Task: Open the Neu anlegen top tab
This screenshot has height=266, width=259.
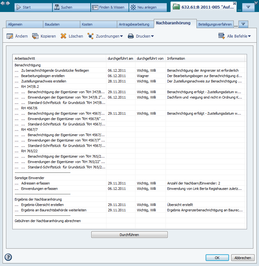Action: click(148, 7)
